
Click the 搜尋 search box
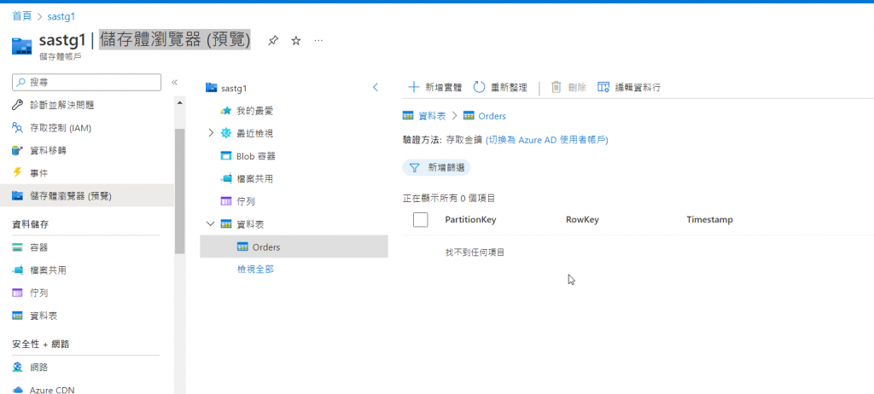click(86, 82)
